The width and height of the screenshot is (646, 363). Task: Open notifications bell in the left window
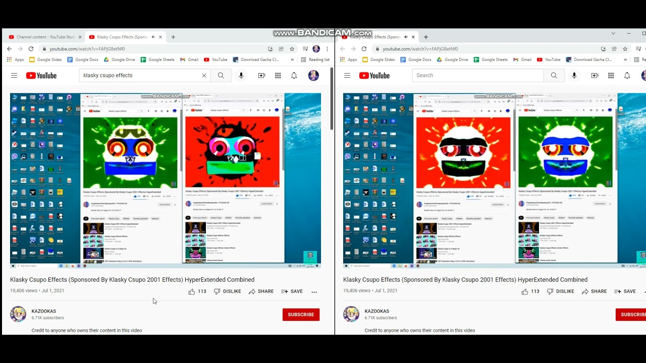(294, 76)
